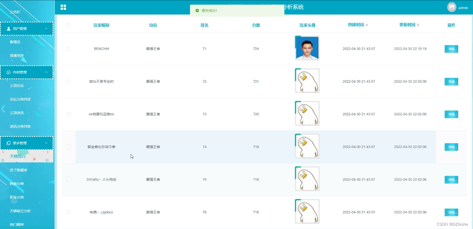Screen dimensions: 473x229
Task: Toggle the select-all header checkbox
Action: [x=68, y=25]
